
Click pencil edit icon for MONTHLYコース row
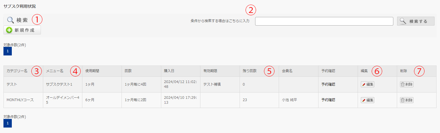pos(364,100)
